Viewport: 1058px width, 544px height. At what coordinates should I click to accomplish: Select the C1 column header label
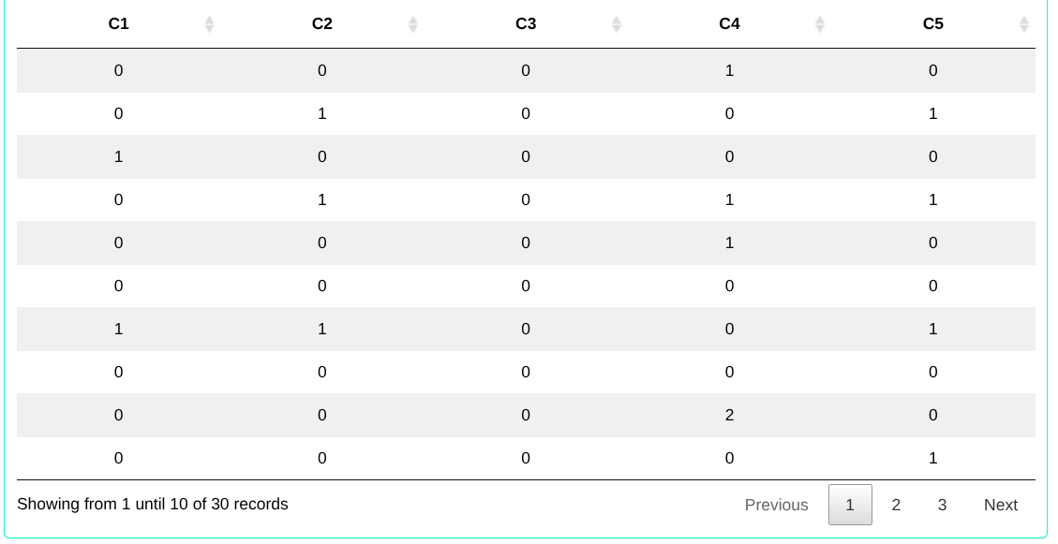click(x=118, y=24)
